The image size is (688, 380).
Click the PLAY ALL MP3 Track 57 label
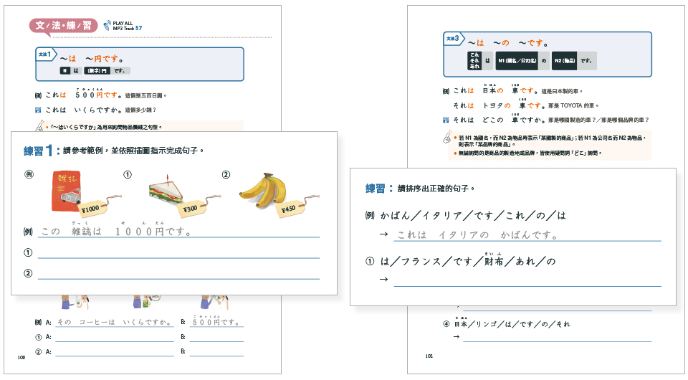128,26
